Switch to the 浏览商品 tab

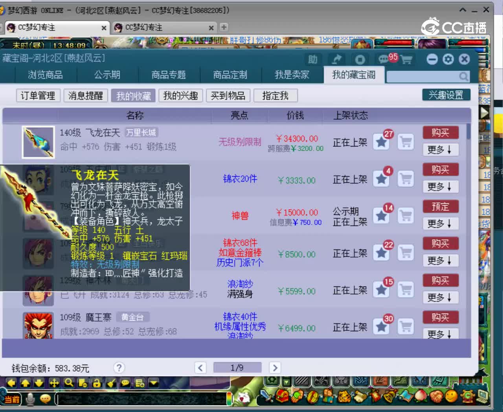(x=46, y=75)
